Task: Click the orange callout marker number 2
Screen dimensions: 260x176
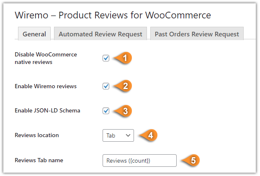Action: click(123, 86)
